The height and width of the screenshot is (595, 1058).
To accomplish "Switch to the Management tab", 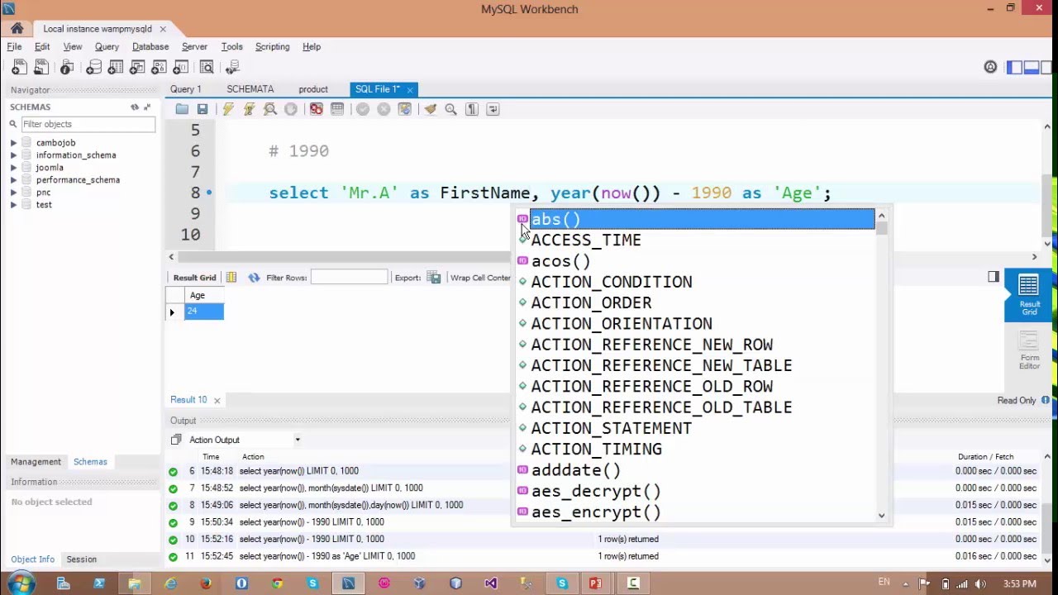I will [x=36, y=462].
